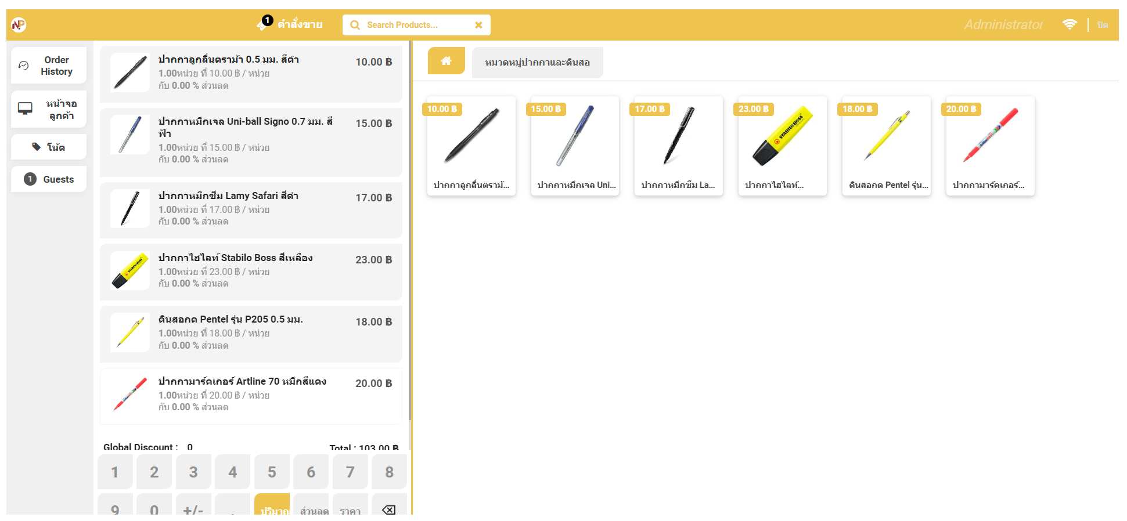
Task: Click the order line red Artline marker image
Action: tap(130, 394)
